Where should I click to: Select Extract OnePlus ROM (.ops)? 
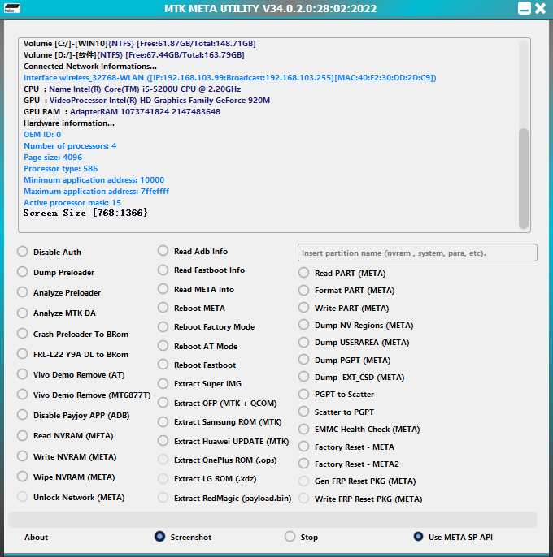click(163, 460)
